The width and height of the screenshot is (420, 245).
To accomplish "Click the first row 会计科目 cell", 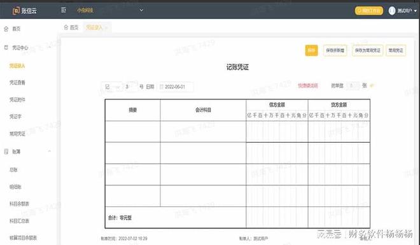I will point(203,131).
